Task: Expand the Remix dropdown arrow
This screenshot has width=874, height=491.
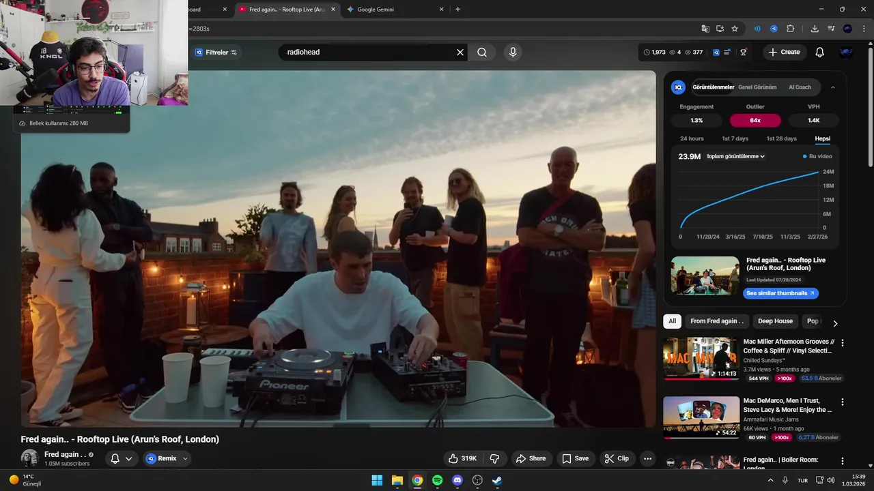Action: (x=185, y=459)
